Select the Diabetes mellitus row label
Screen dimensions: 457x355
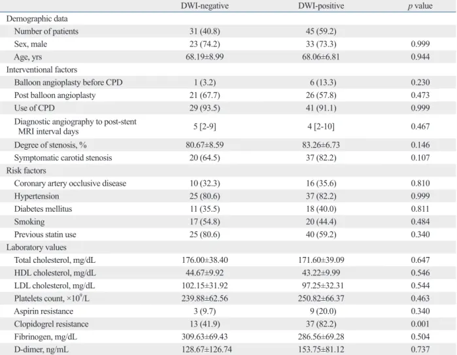(43, 209)
